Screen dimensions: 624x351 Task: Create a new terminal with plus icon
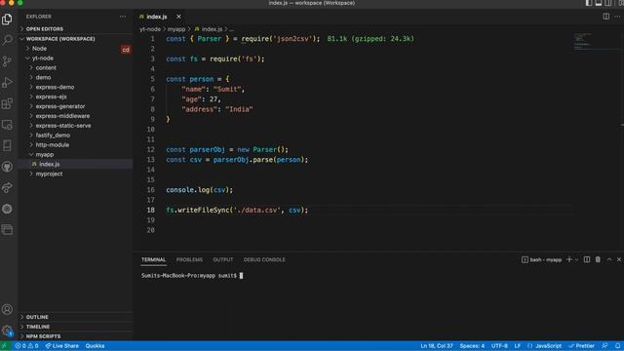(569, 259)
